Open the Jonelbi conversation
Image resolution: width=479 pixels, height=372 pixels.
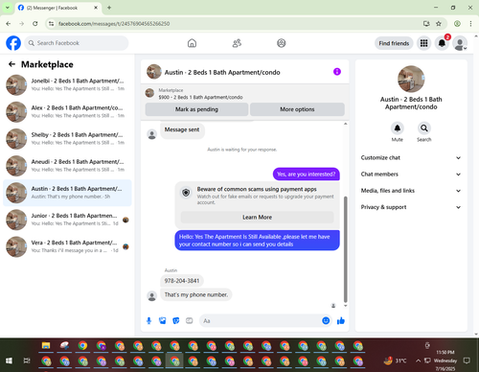(67, 85)
